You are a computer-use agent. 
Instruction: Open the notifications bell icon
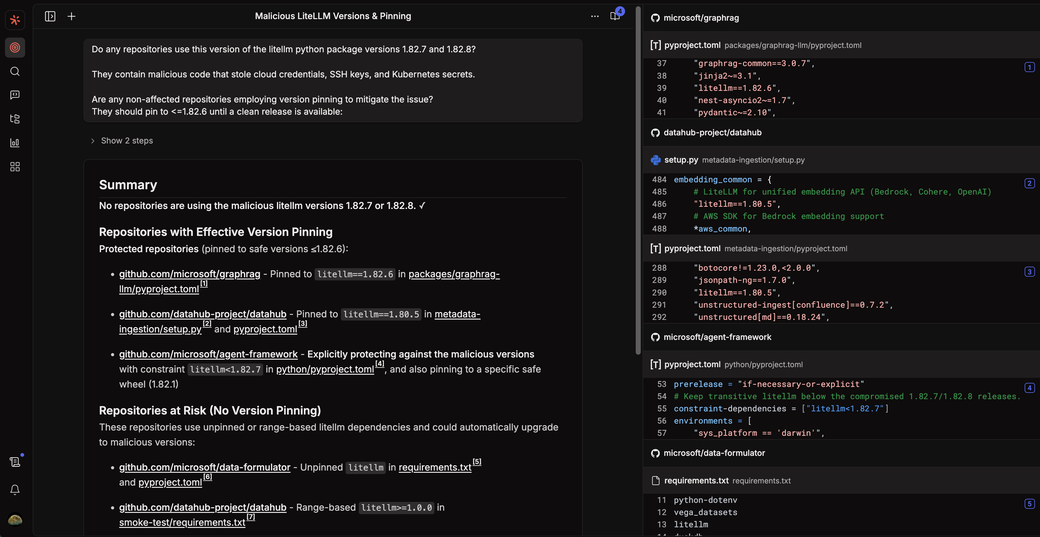[x=15, y=489]
